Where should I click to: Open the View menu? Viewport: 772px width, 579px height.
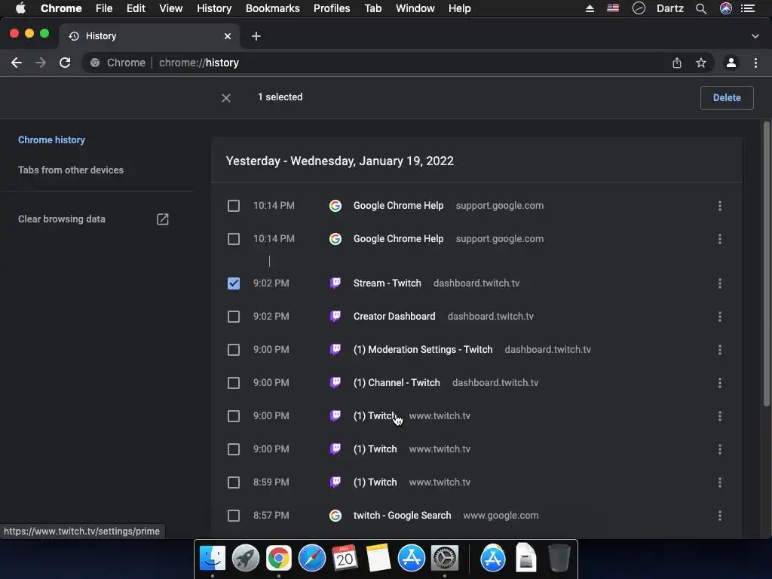pos(171,8)
